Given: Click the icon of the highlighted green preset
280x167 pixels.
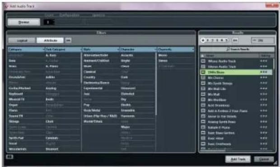Looking at the screenshot, I should point(203,72).
